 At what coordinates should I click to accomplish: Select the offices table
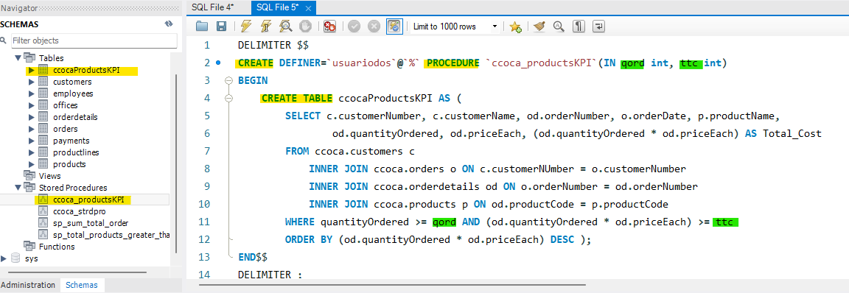tap(65, 105)
